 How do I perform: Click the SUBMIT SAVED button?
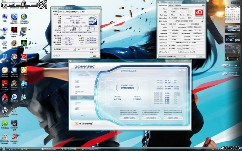(173, 118)
